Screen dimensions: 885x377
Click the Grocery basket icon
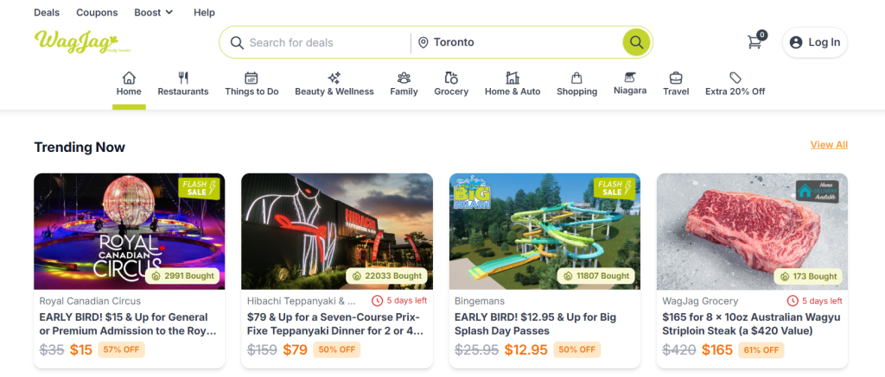pos(451,78)
